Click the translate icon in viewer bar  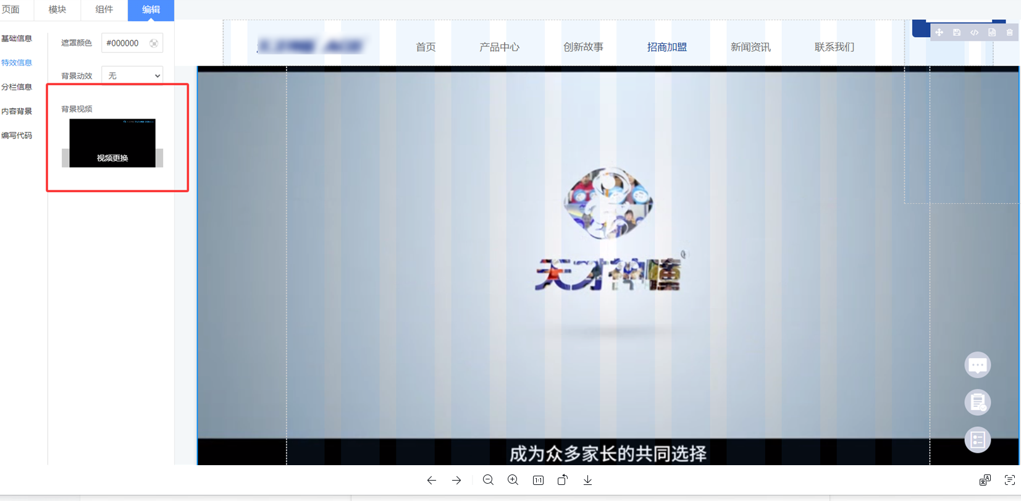[985, 480]
